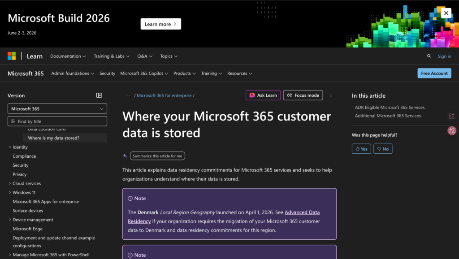Toggle Focus mode
Image resolution: width=459 pixels, height=259 pixels.
303,95
